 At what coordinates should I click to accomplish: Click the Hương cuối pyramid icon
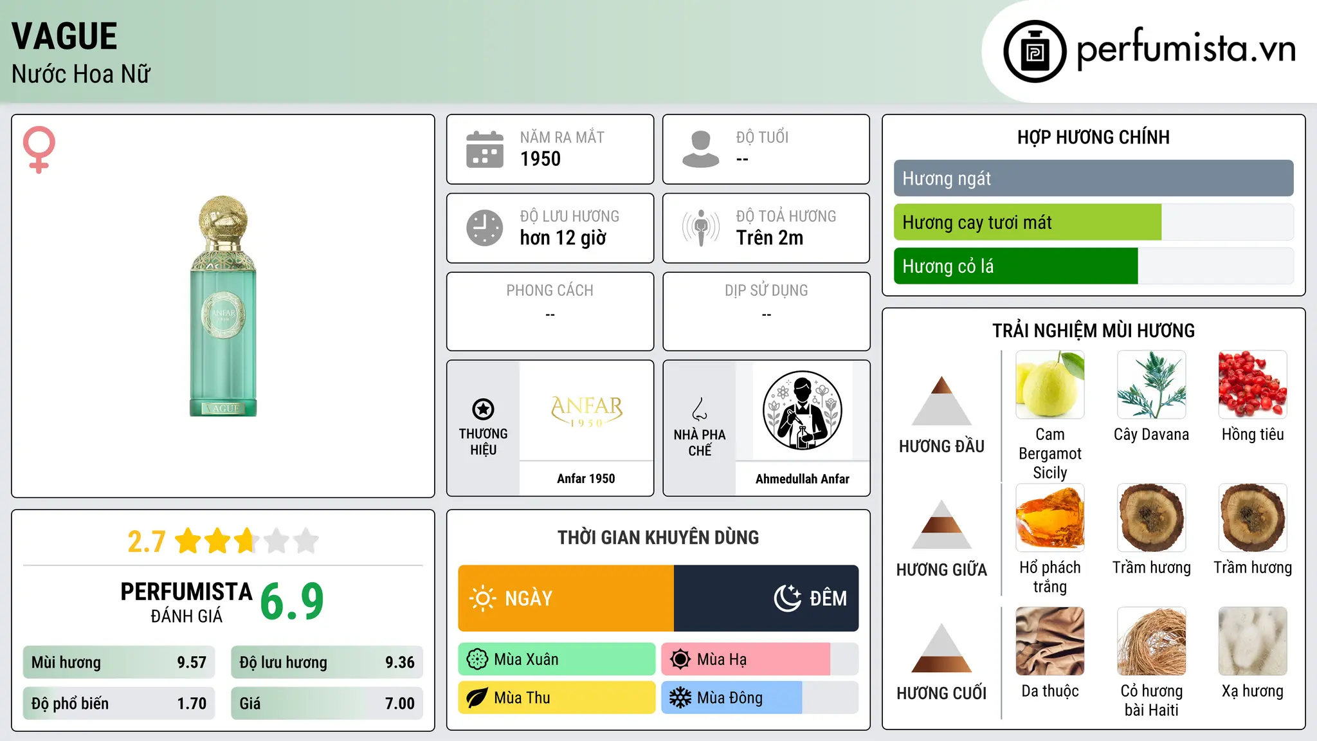[x=941, y=648]
